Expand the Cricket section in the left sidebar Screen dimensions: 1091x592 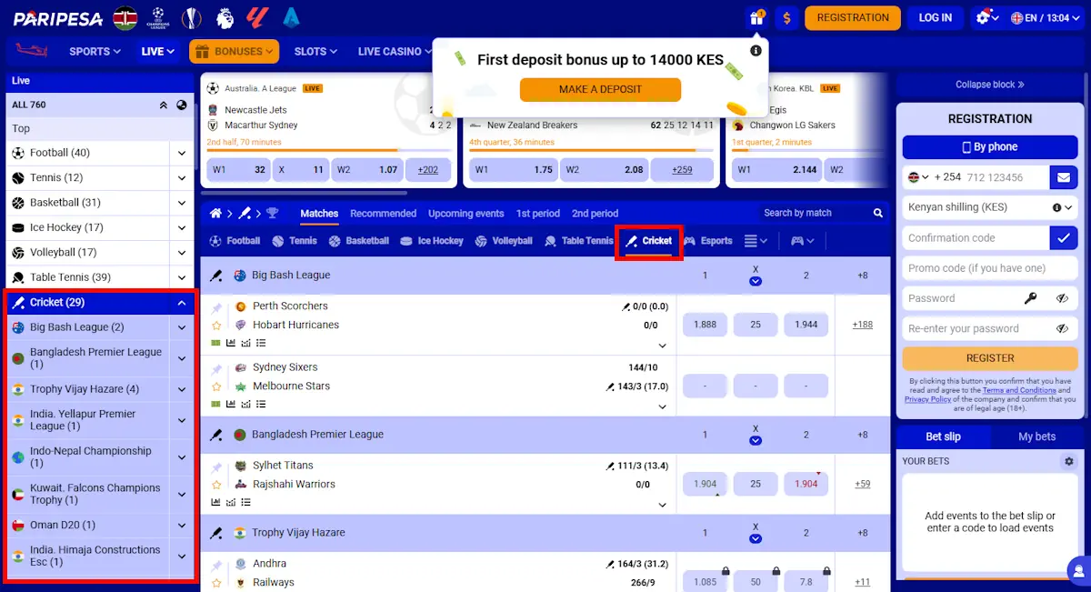point(181,302)
